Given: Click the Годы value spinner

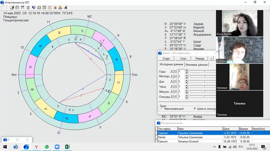Looking at the screenshot, I should [186, 71].
